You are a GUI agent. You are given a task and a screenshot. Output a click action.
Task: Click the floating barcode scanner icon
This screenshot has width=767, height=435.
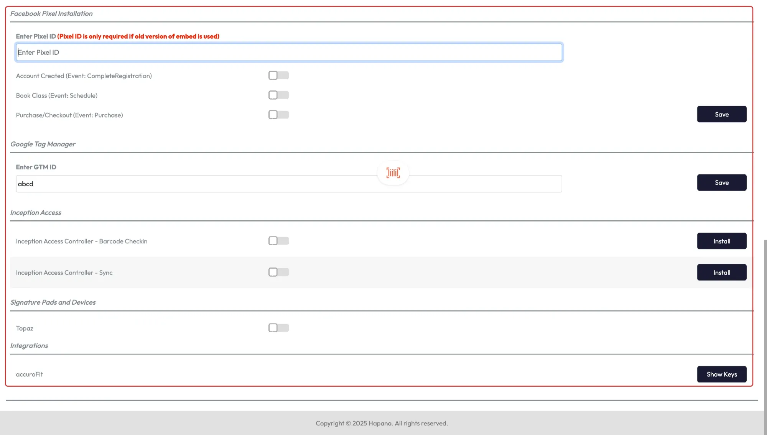(x=393, y=173)
